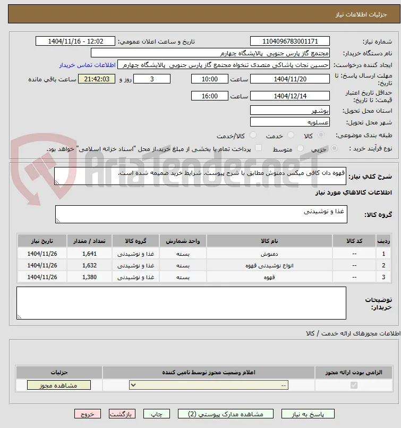Select the کالا/خدمت radio button
The height and width of the screenshot is (428, 401).
coord(253,135)
